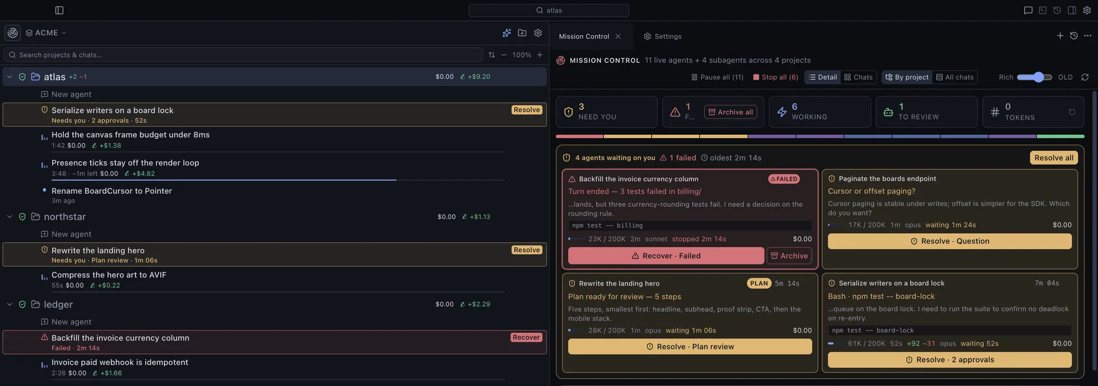Open the terminal panel icon in title bar

click(x=1043, y=10)
